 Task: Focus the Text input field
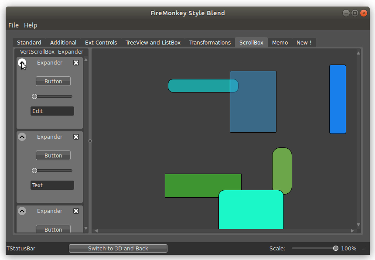(x=52, y=185)
